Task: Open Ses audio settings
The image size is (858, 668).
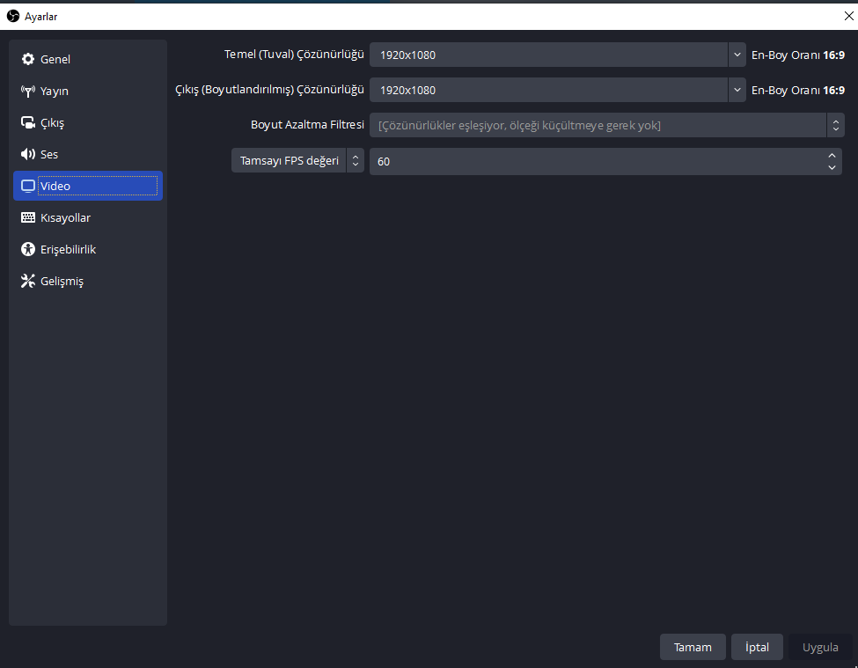Action: click(87, 154)
